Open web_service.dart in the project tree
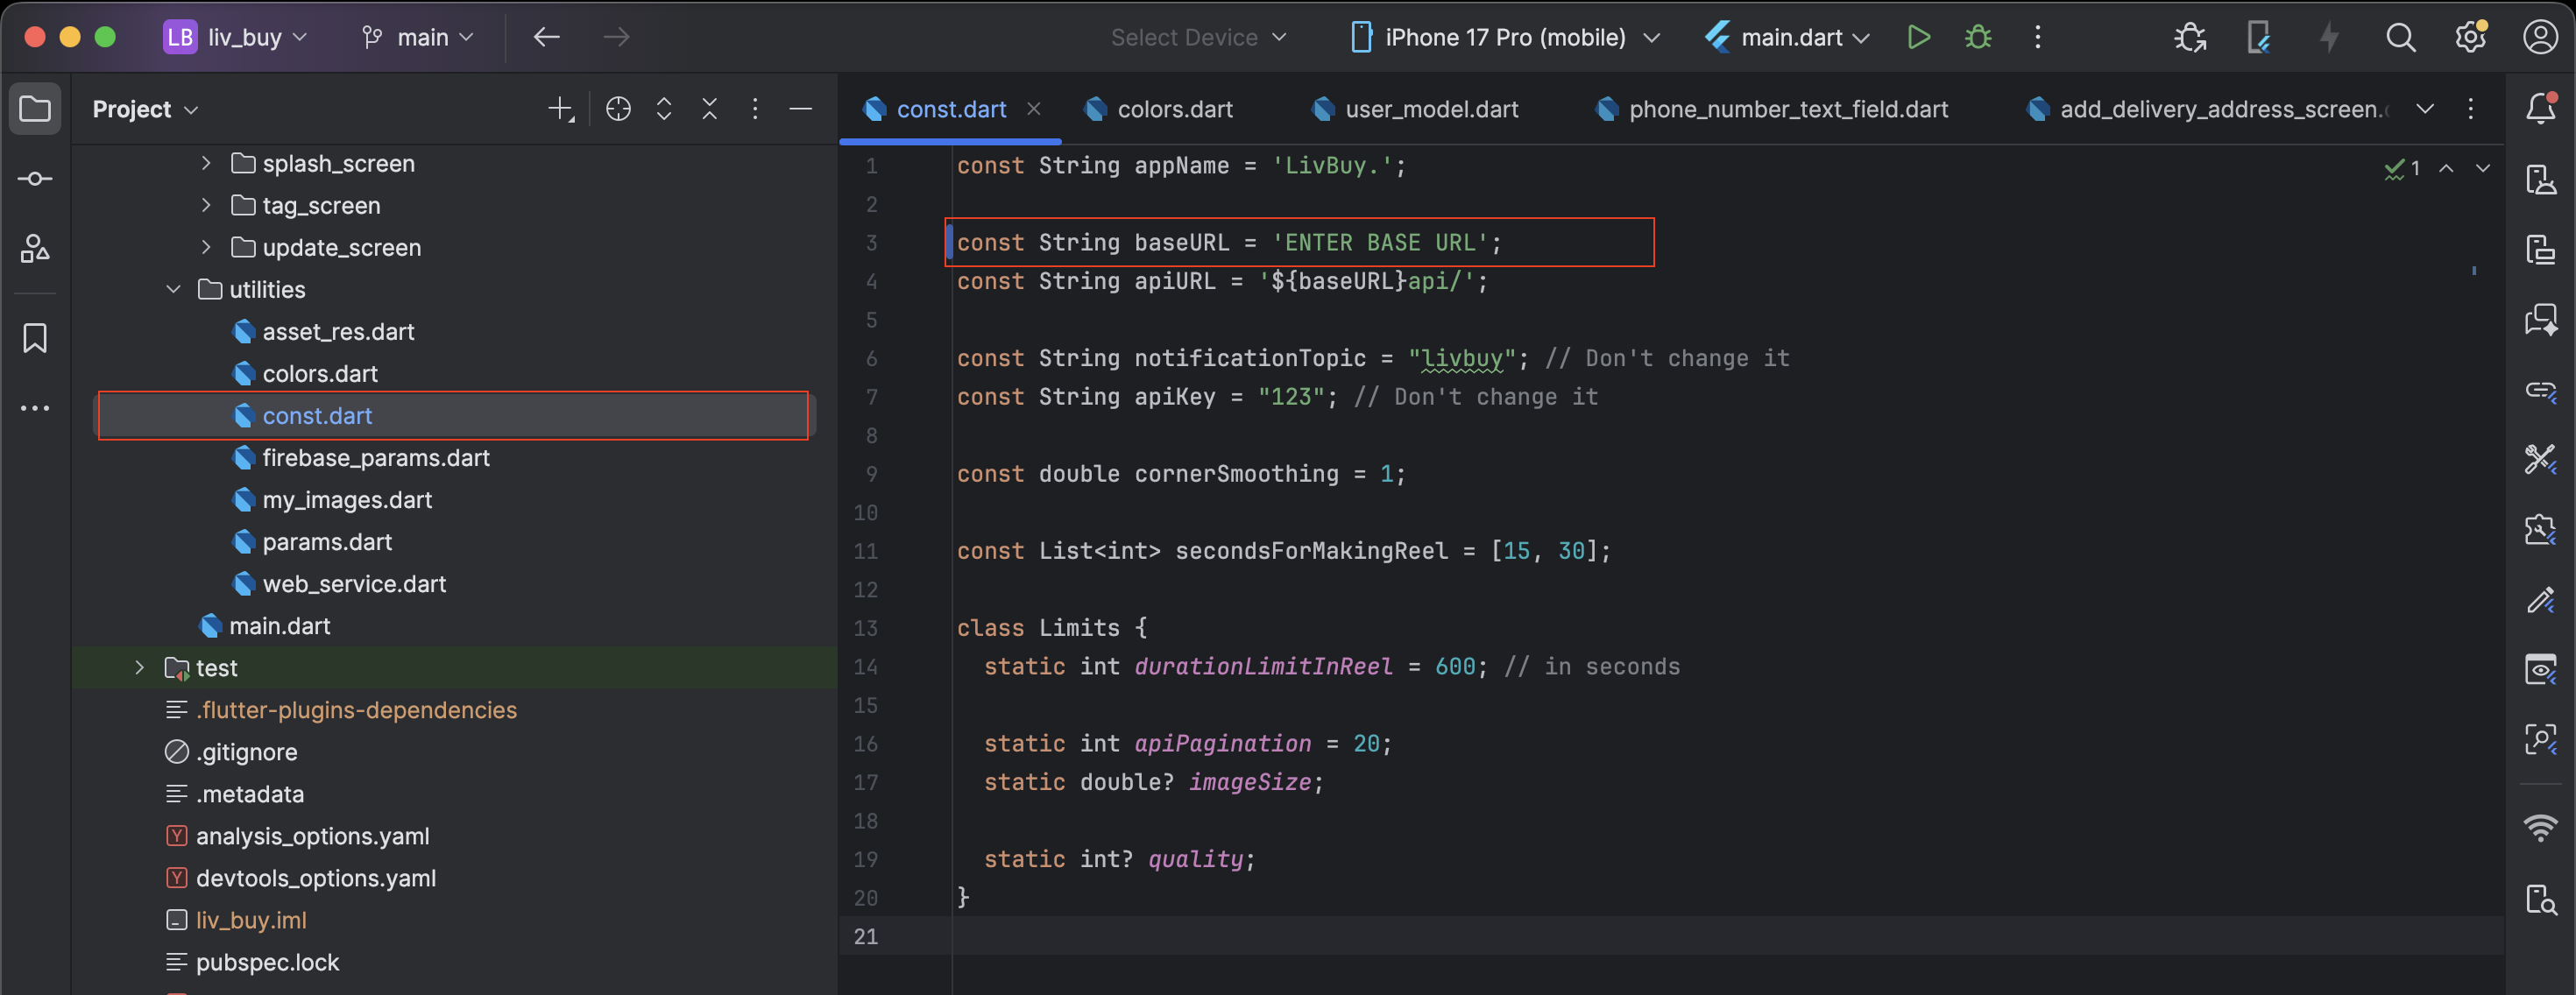 point(353,583)
